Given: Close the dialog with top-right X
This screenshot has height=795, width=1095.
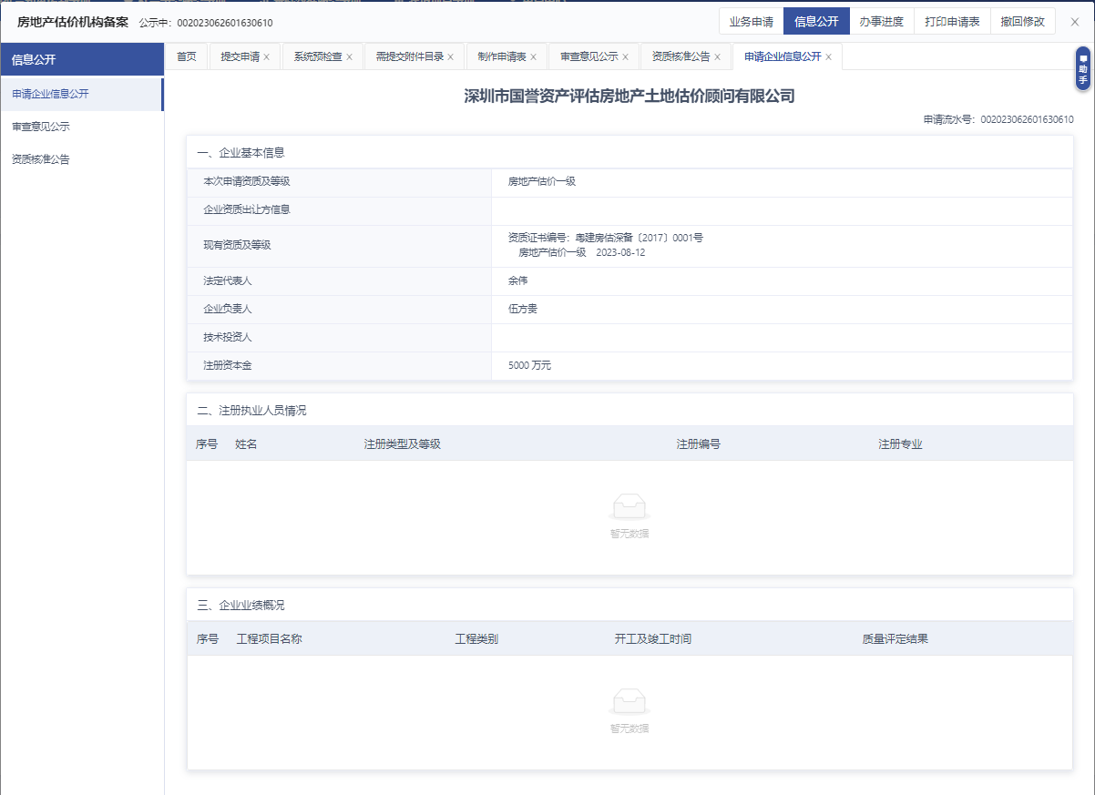Looking at the screenshot, I should click(1075, 22).
